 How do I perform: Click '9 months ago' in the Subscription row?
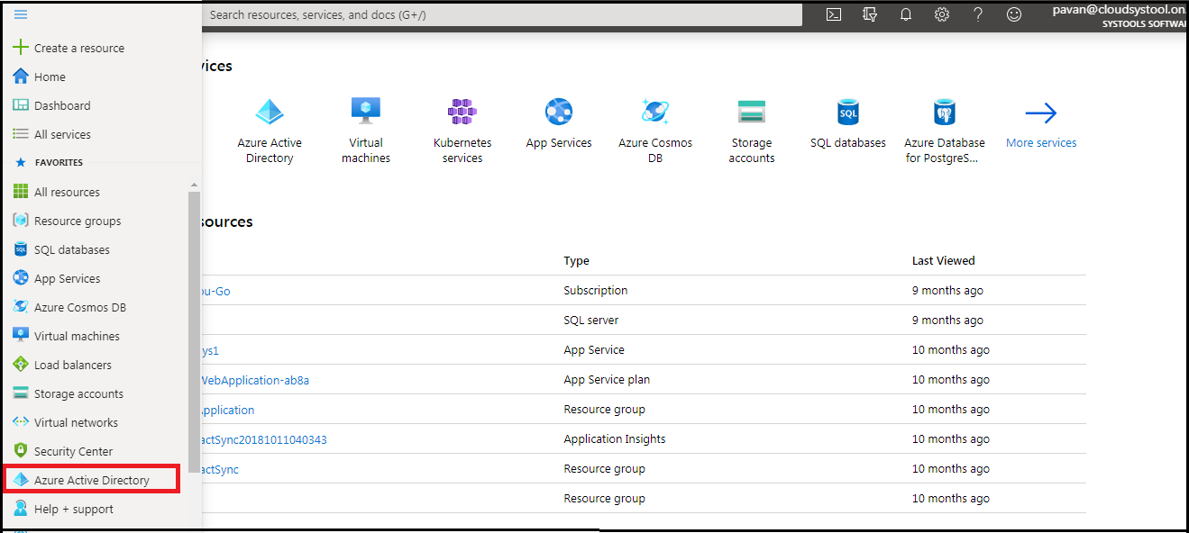coord(947,291)
